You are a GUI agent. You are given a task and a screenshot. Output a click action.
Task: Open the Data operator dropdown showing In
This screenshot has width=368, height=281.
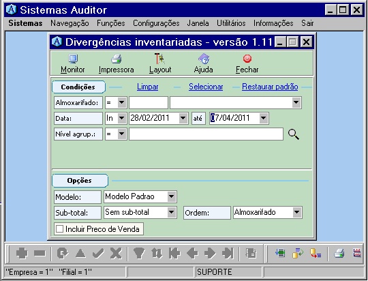(122, 118)
